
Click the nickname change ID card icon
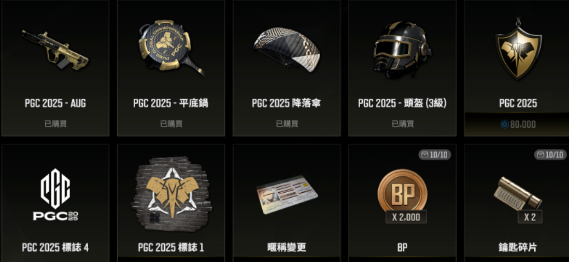point(287,194)
